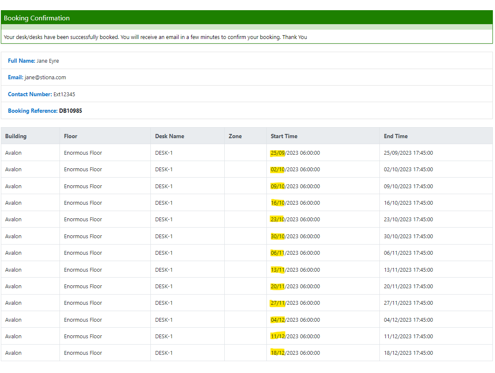Click end time 02/10/2023 17:45:00
The height and width of the screenshot is (373, 495).
pos(408,170)
